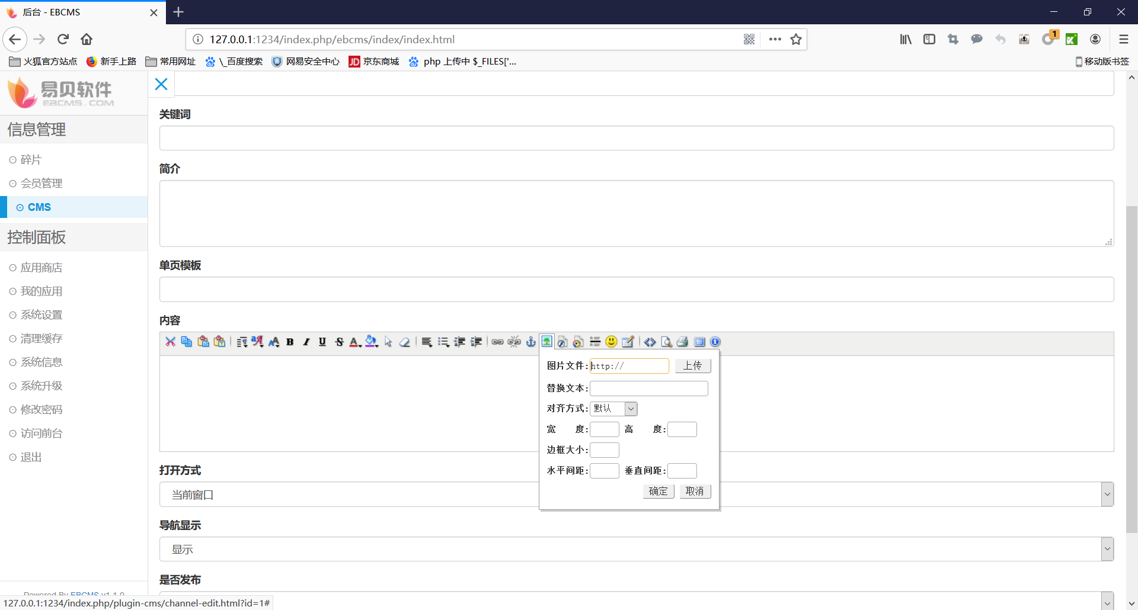This screenshot has height=610, width=1138.
Task: Open the font size tool in editor
Action: click(x=274, y=342)
